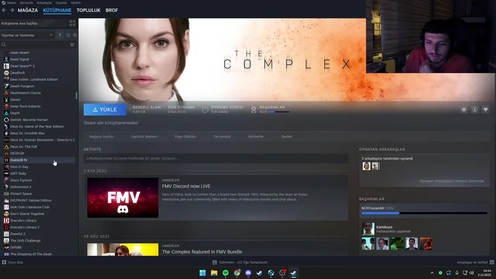Open Puan Dükkânı link

click(185, 137)
